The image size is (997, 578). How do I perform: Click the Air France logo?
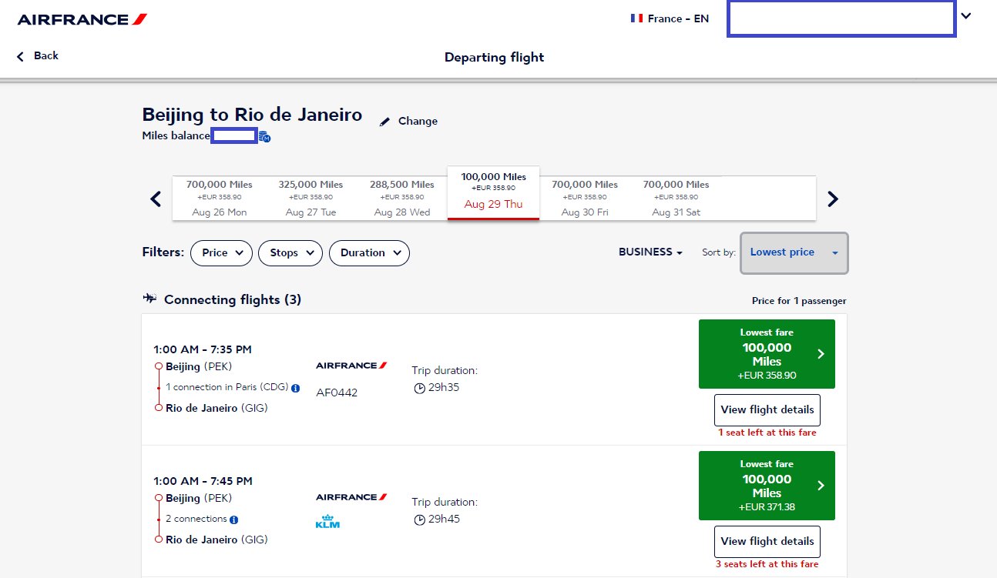pyautogui.click(x=82, y=18)
